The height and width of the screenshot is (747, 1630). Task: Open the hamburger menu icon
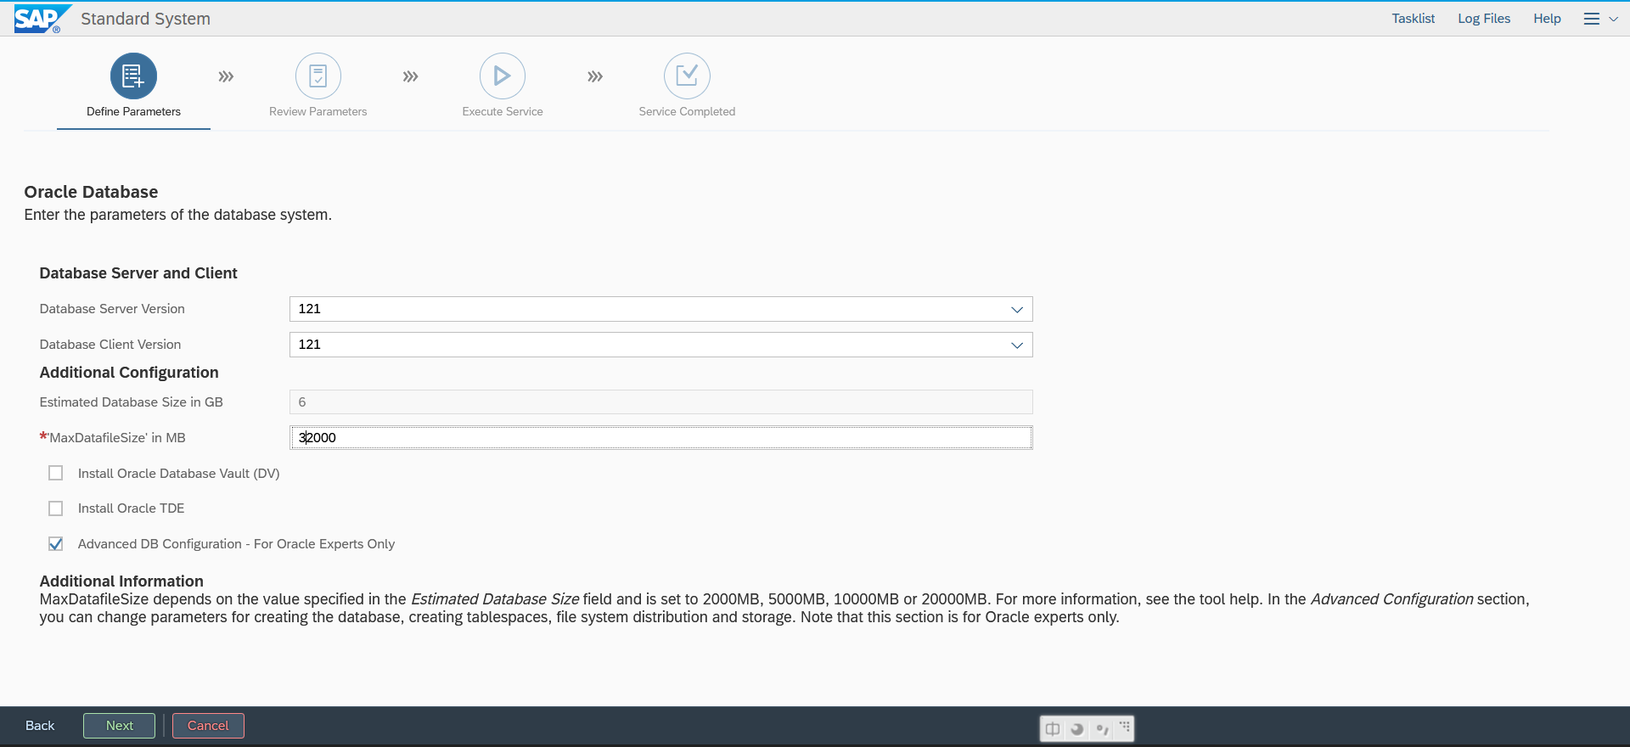(1592, 19)
